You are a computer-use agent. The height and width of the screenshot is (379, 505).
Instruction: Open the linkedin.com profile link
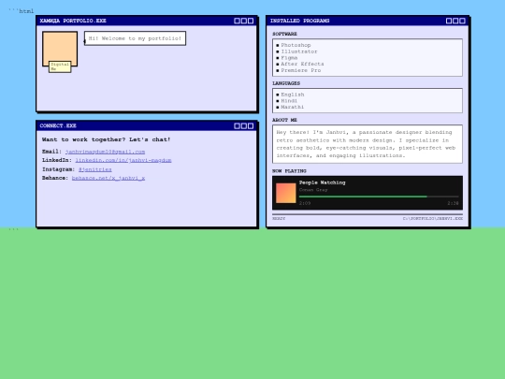click(123, 160)
